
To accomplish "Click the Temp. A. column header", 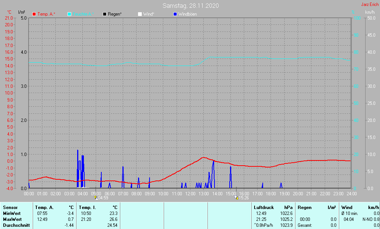I will coord(44,208).
